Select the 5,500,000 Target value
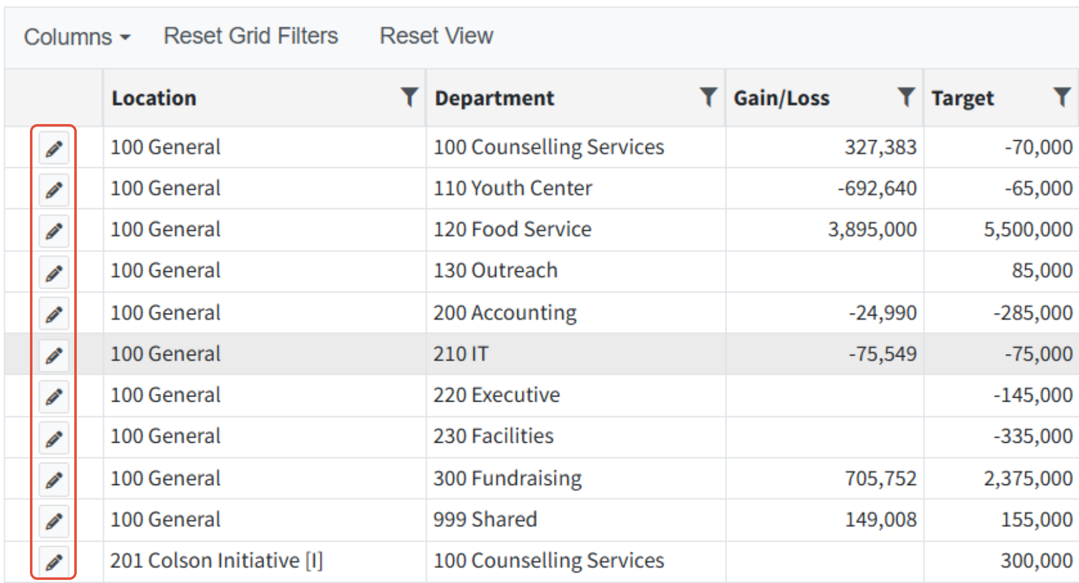The height and width of the screenshot is (583, 1079). [x=1028, y=230]
